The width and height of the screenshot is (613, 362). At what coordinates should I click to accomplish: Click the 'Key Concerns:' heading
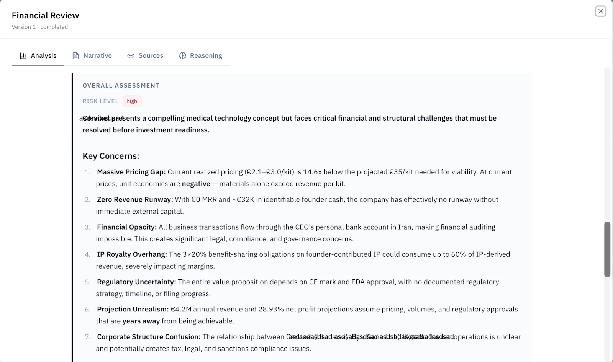click(x=111, y=156)
